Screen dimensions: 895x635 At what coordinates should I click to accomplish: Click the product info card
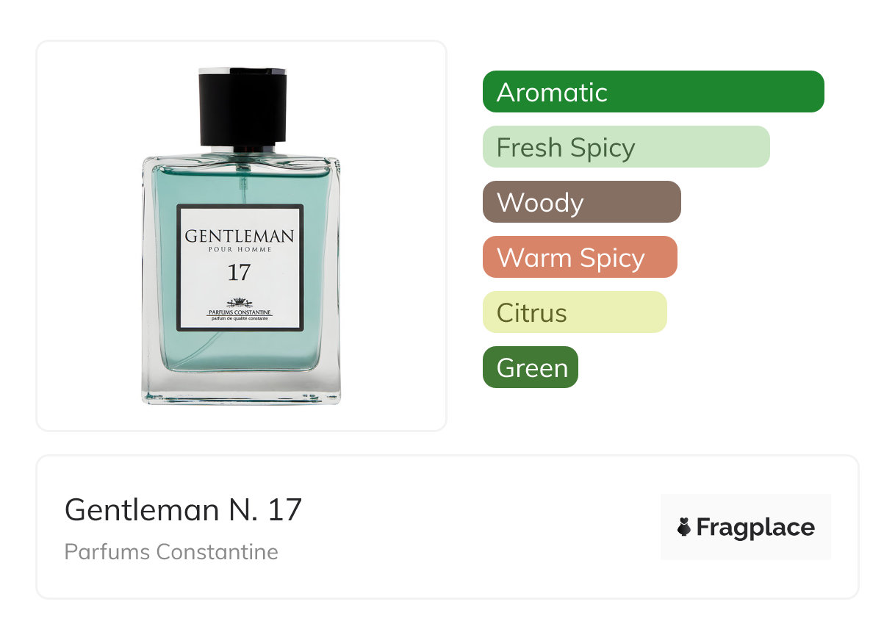tap(447, 527)
